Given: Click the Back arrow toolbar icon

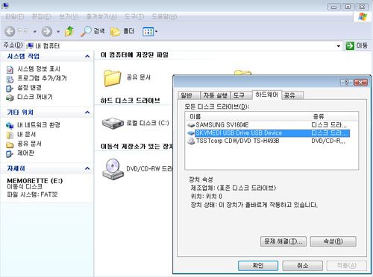Looking at the screenshot, I should click(10, 31).
